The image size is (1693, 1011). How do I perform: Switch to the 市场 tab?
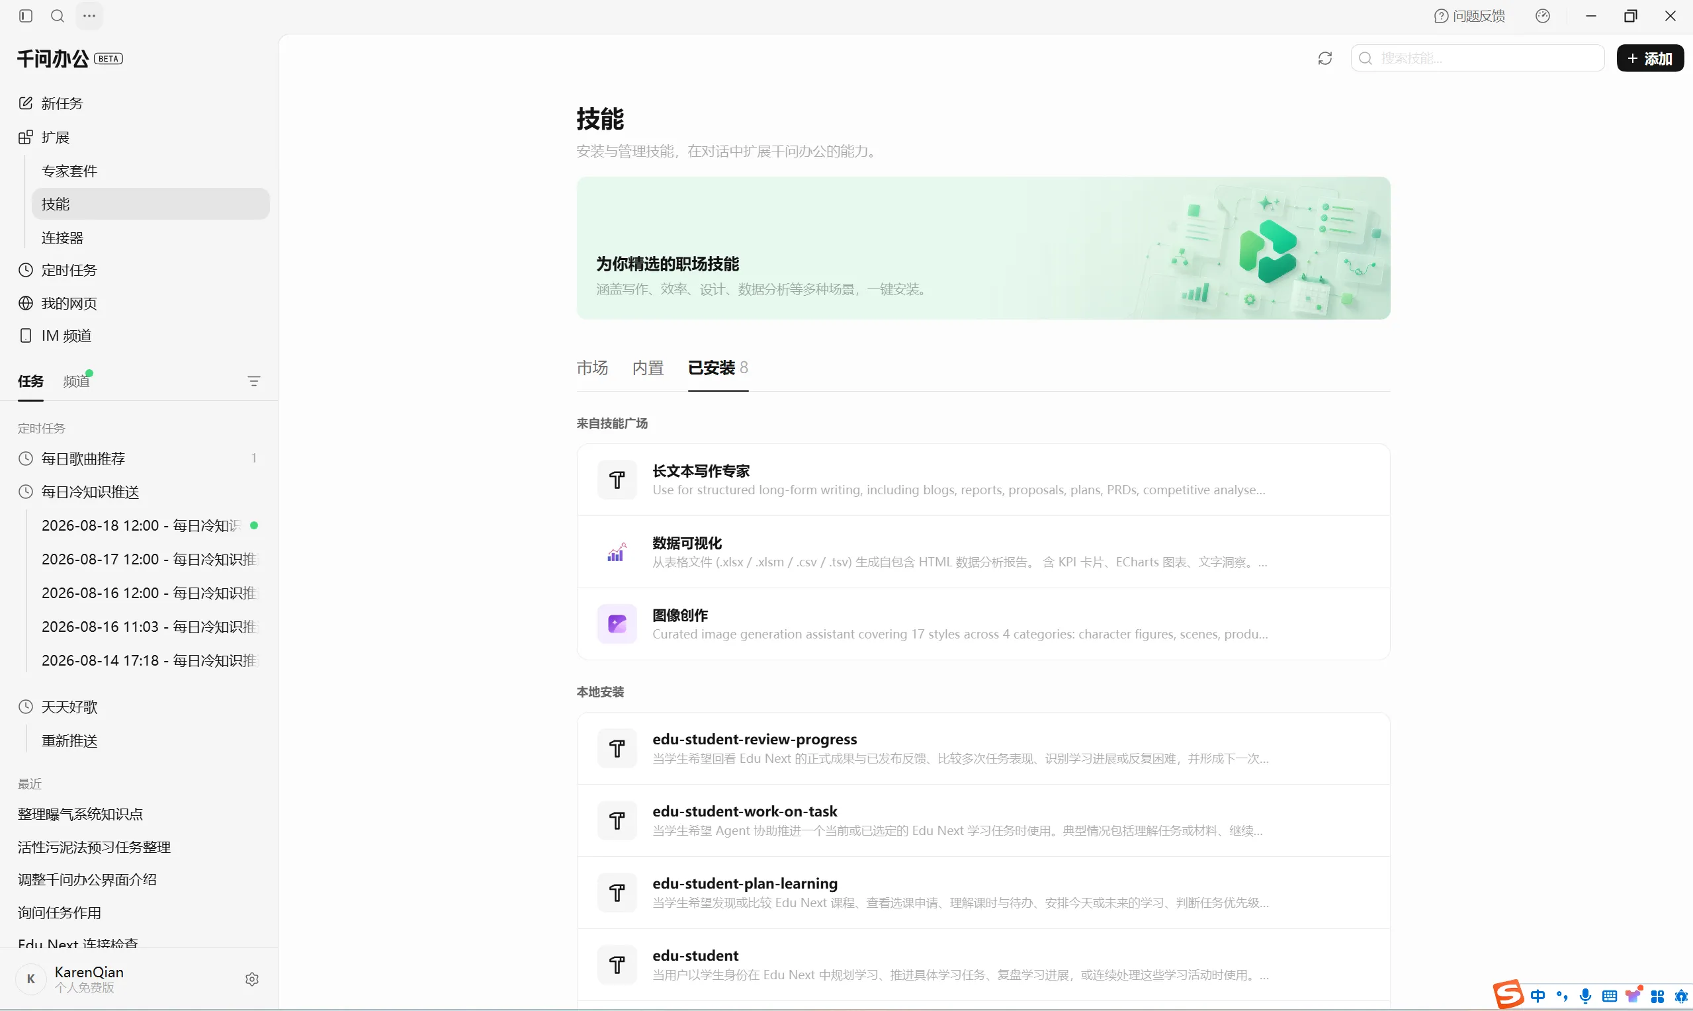coord(592,368)
